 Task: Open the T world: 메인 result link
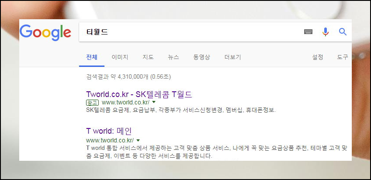[x=109, y=131]
